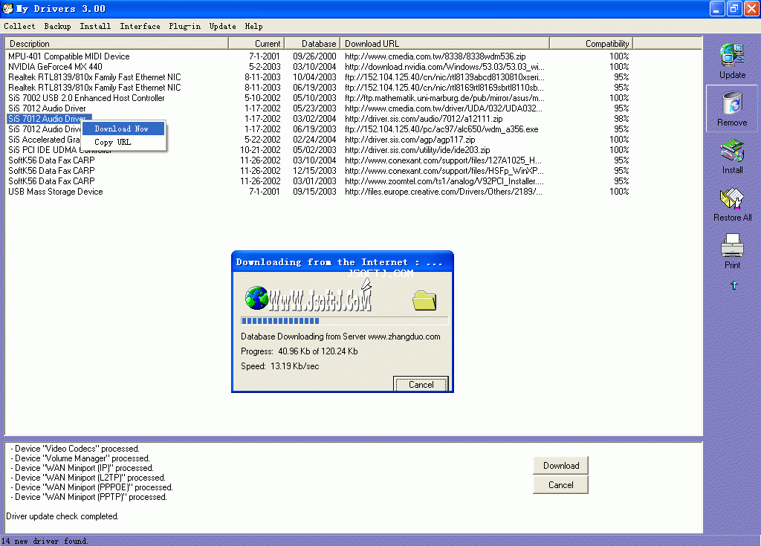Select USB Mass Storage Device row

(318, 192)
